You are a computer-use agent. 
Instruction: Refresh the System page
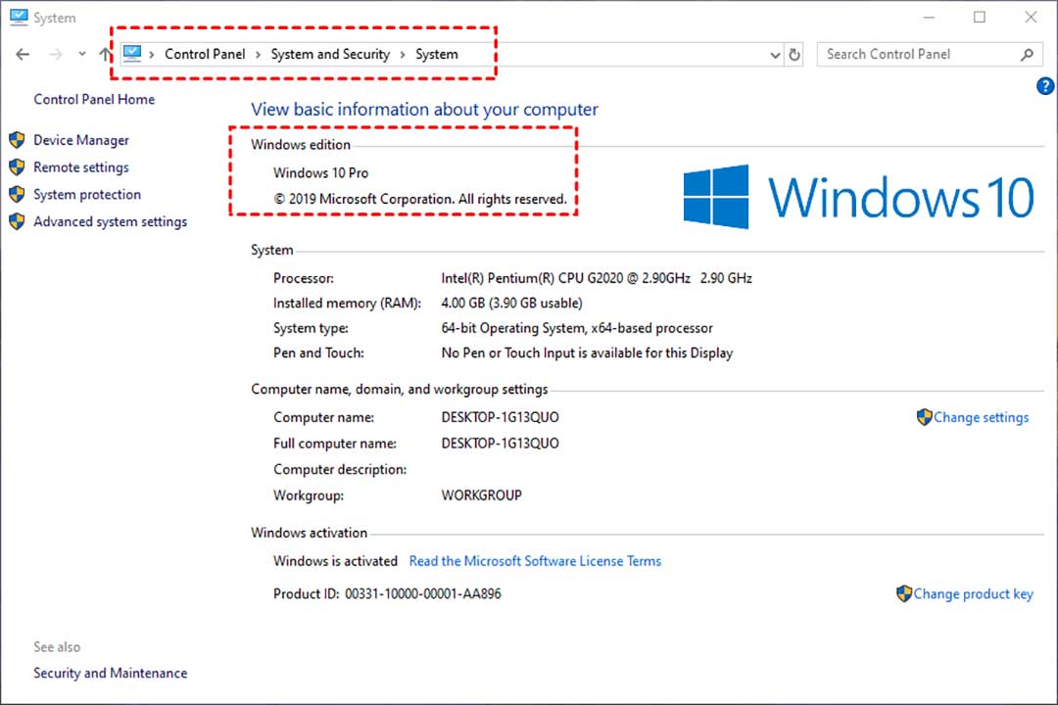[x=794, y=55]
